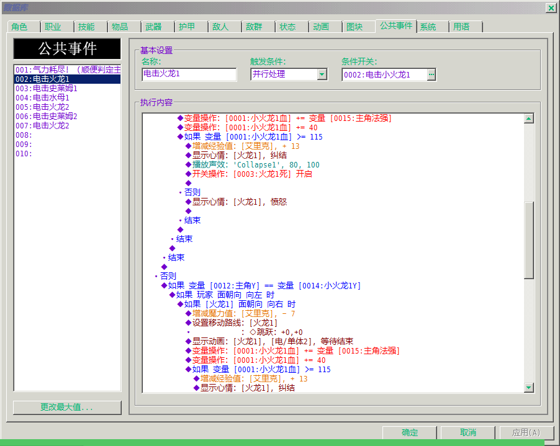Click the scroll up arrow in 执行内容

click(529, 118)
